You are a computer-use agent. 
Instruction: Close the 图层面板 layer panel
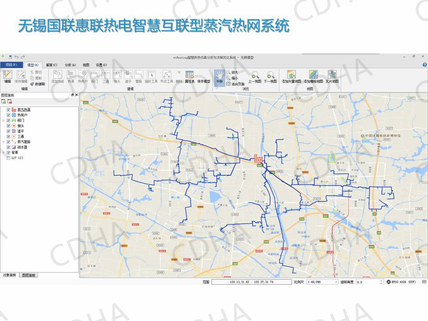(76, 95)
